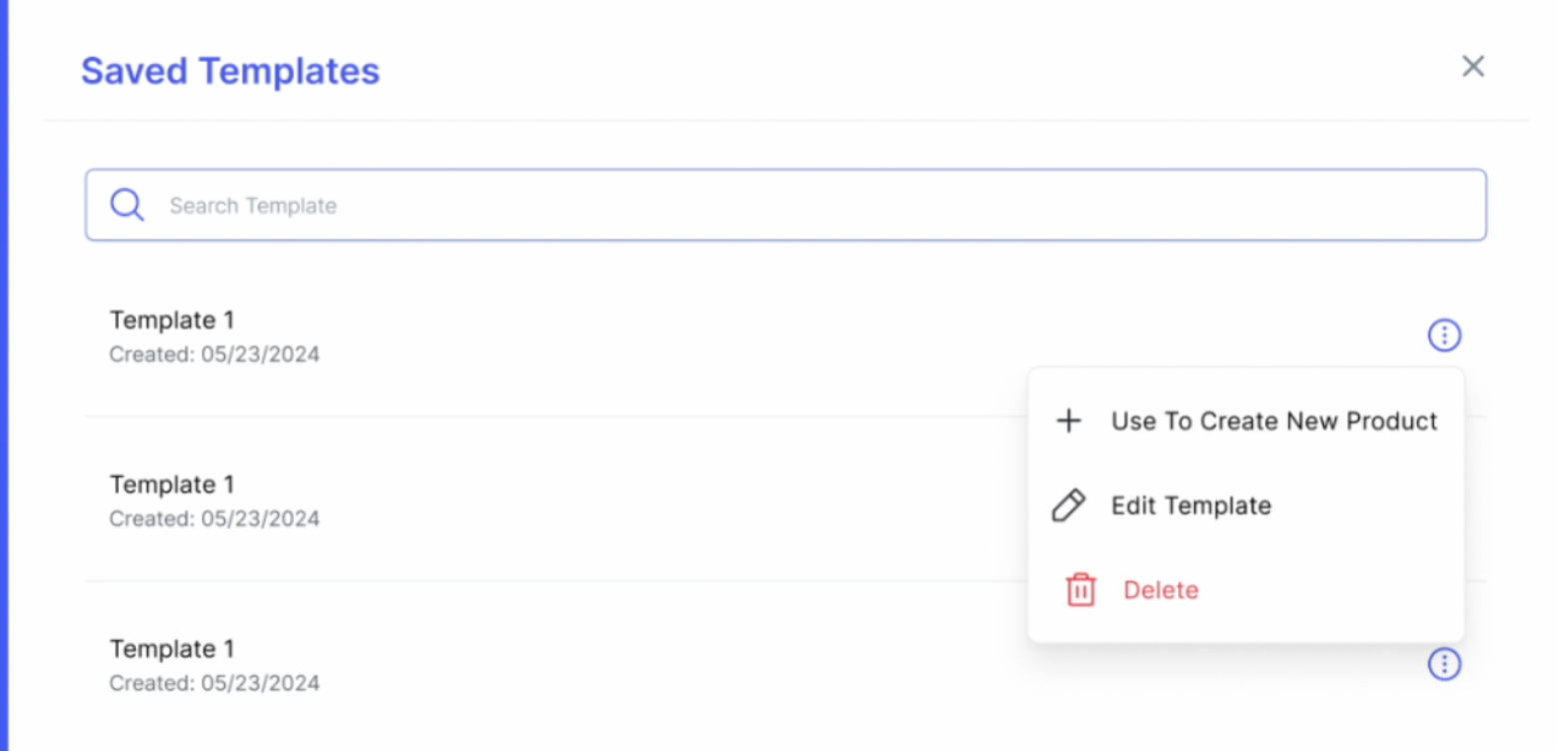
Task: Select the red Delete option text
Action: pyautogui.click(x=1160, y=590)
